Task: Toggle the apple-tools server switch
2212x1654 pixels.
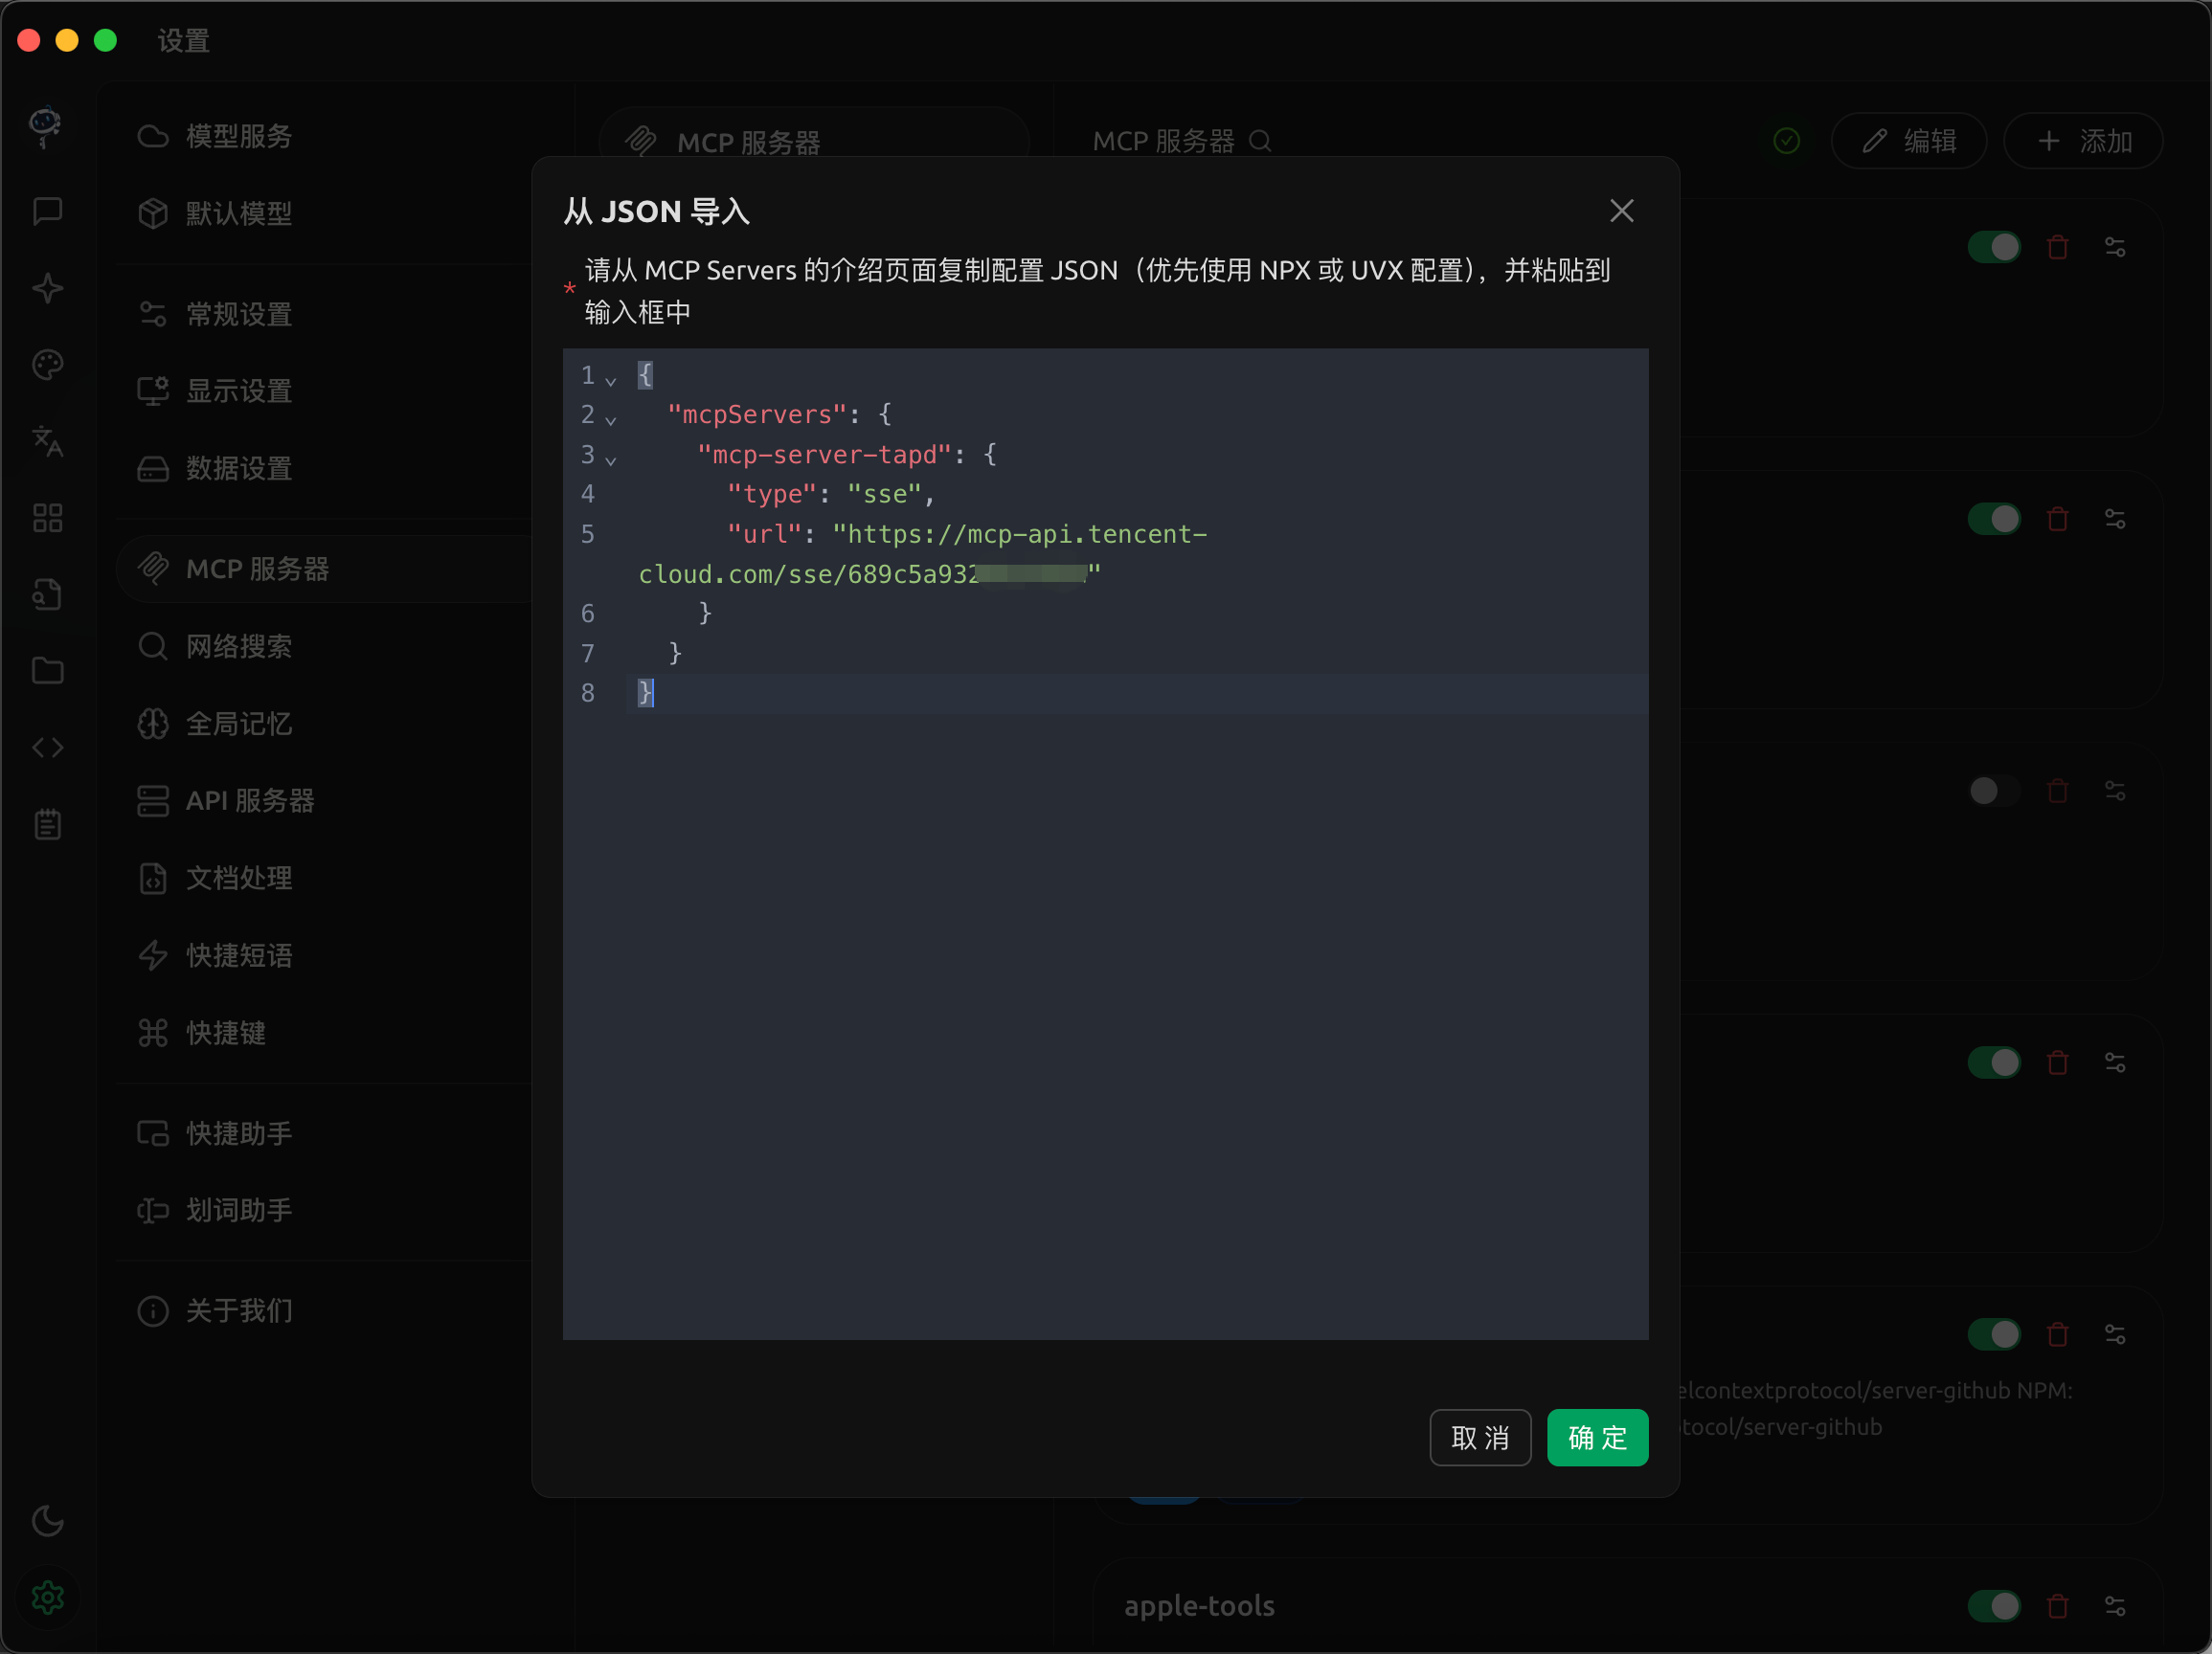Action: click(x=1994, y=1606)
